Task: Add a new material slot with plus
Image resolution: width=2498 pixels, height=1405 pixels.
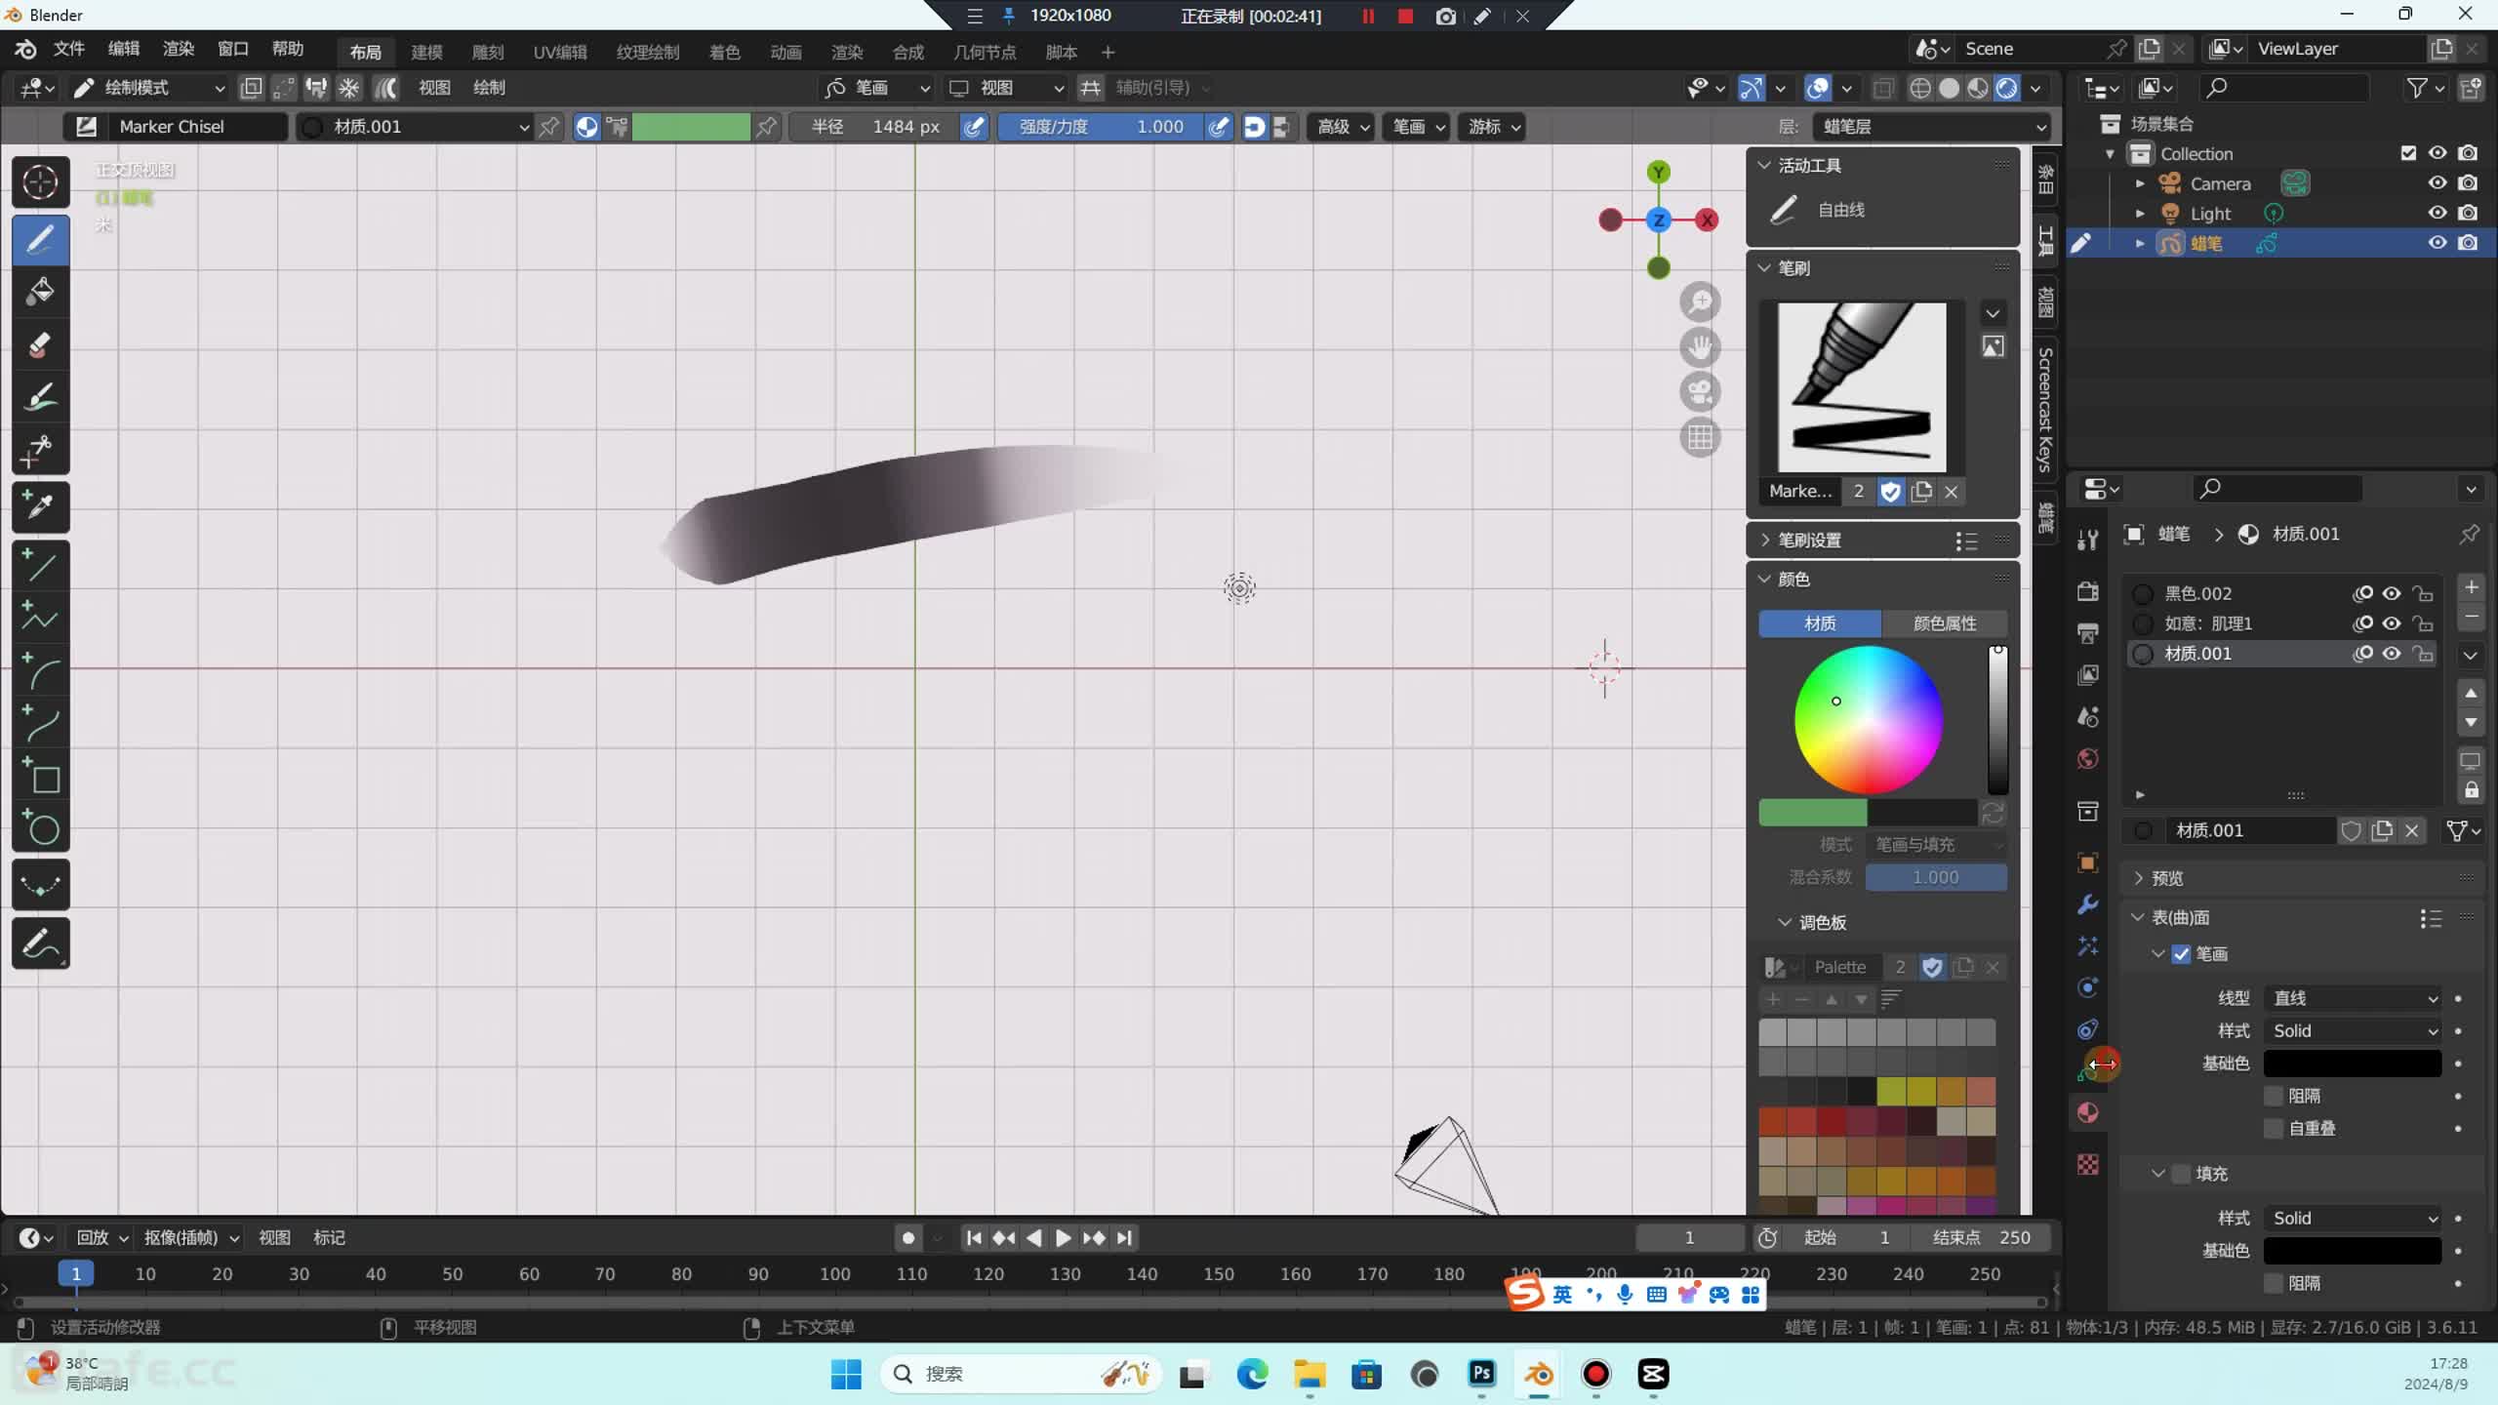Action: [x=2471, y=587]
